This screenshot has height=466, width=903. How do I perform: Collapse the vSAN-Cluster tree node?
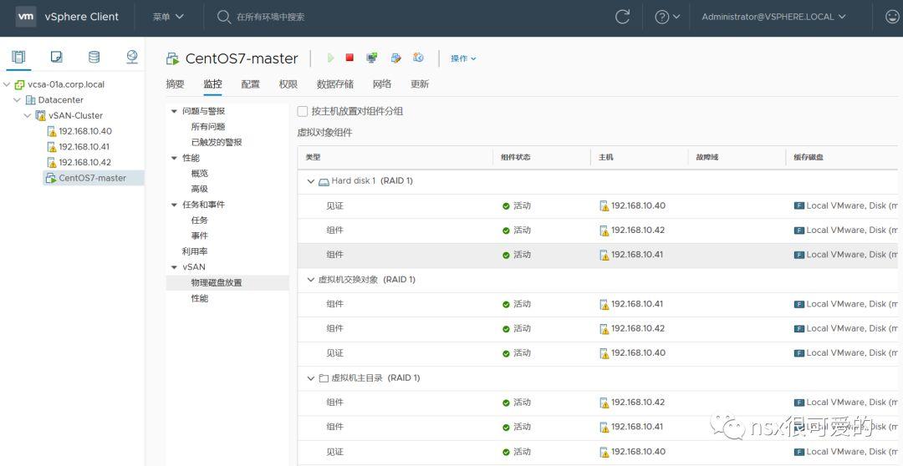click(27, 115)
